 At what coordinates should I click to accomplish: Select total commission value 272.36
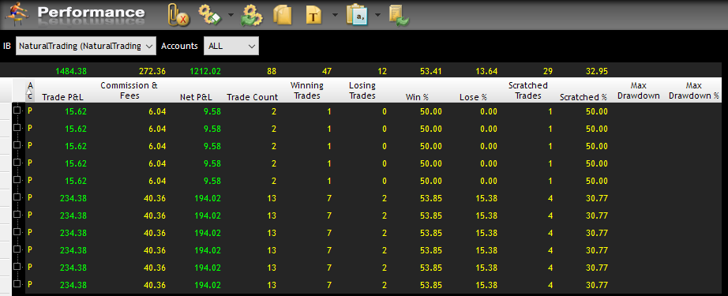pos(152,72)
